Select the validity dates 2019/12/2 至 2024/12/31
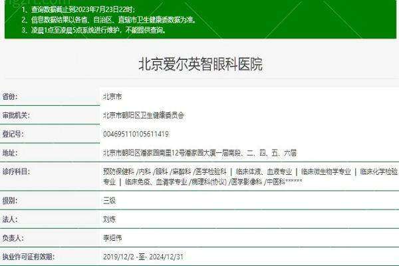This screenshot has width=399, height=266. 143,257
